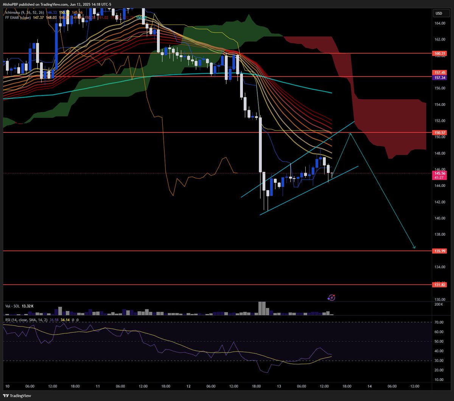This screenshot has height=401, width=454.
Task: Click the 200 K volume axis label
Action: (439, 305)
